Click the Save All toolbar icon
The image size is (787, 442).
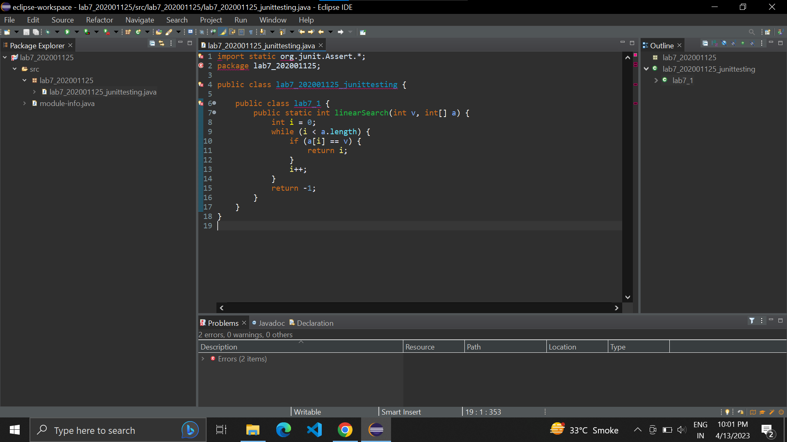(36, 32)
